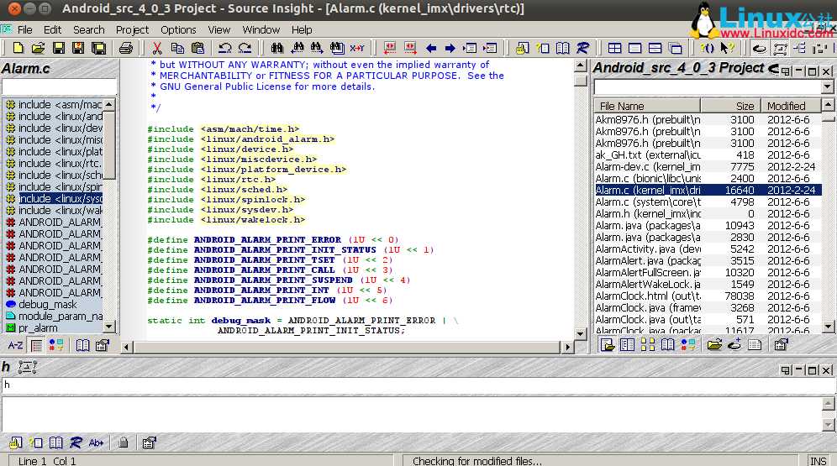Open the Window menu

[x=261, y=30]
